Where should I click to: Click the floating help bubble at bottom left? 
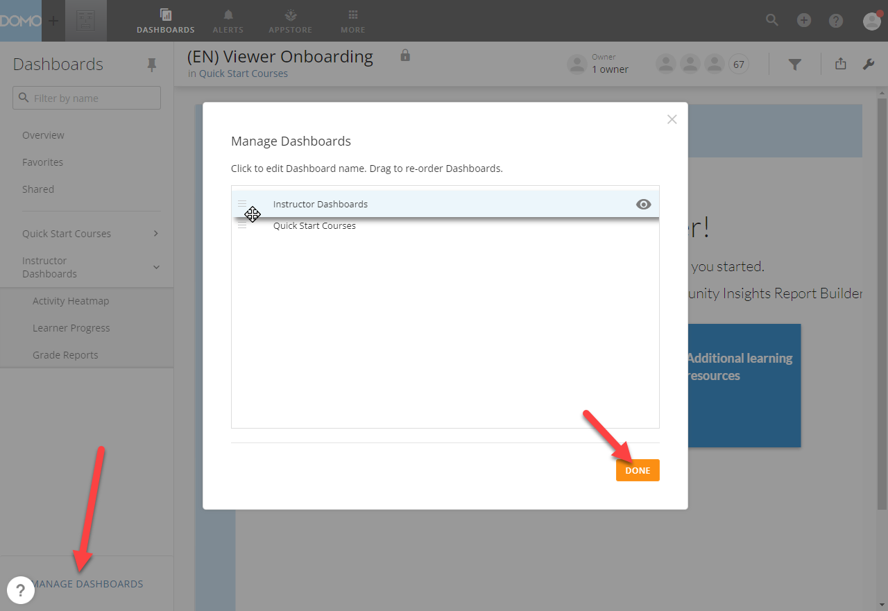pyautogui.click(x=21, y=590)
